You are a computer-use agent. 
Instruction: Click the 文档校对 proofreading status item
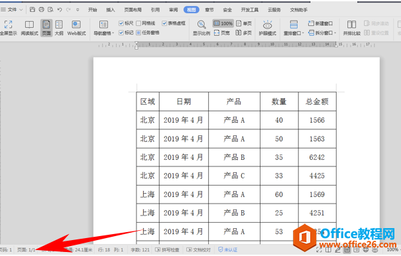click(x=198, y=249)
